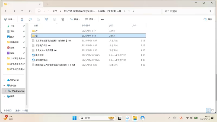The image size is (217, 122).
Task: Click the search box in Explorer
Action: 187,11
